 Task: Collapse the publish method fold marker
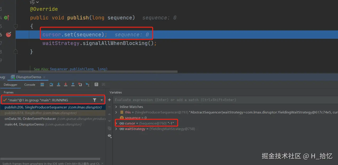pos(16,26)
